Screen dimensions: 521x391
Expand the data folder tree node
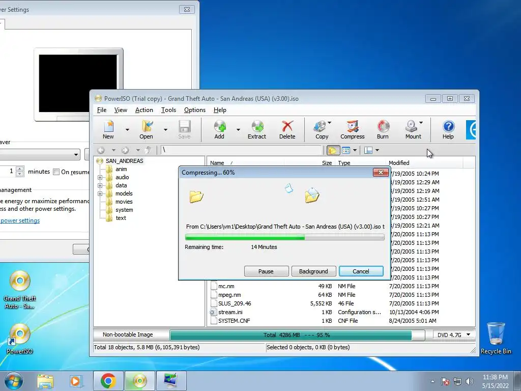point(100,185)
